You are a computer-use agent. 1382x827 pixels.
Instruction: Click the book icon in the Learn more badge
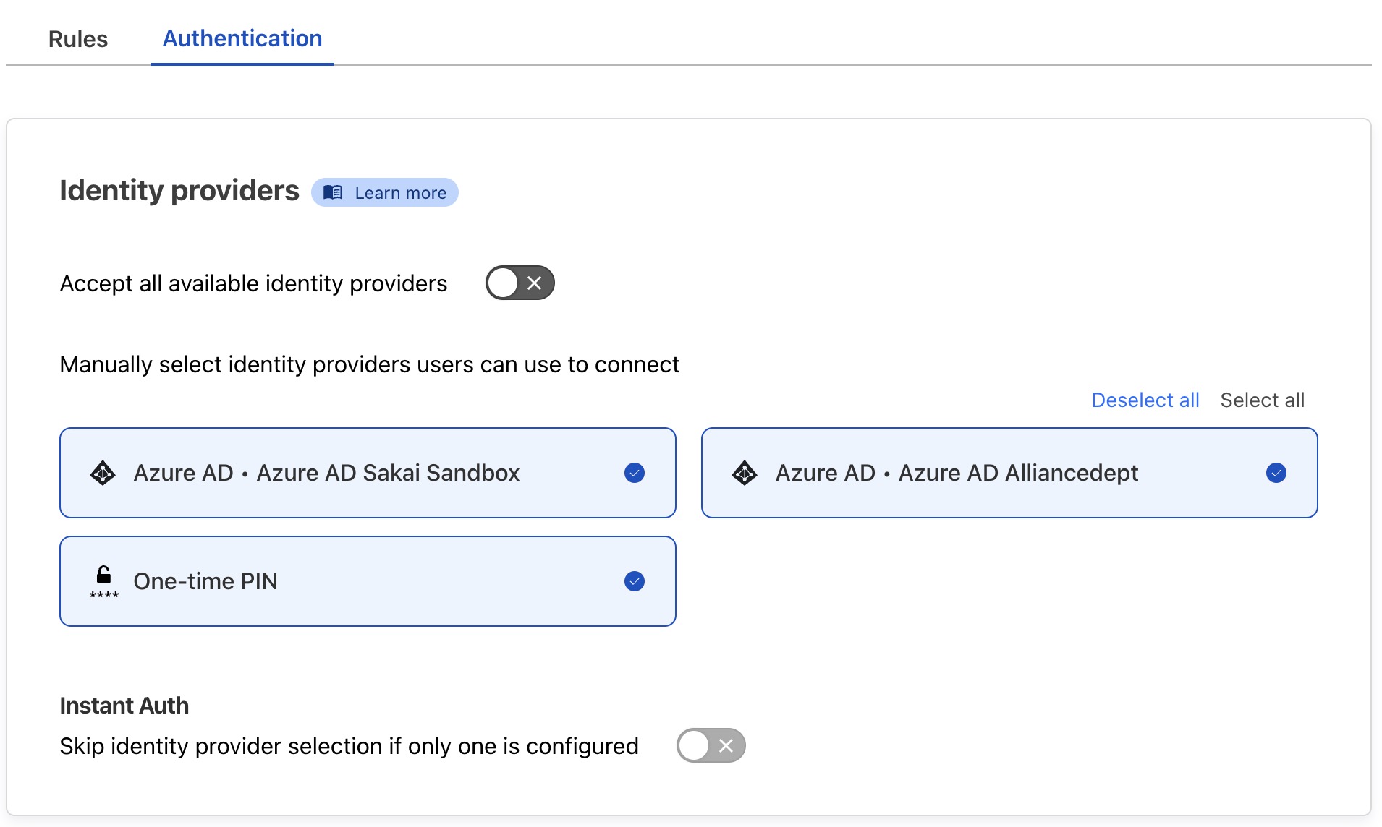pos(334,192)
